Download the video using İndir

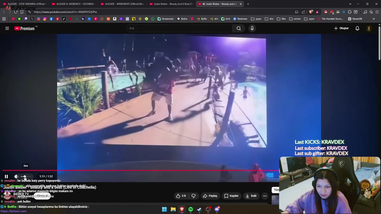tap(251, 196)
